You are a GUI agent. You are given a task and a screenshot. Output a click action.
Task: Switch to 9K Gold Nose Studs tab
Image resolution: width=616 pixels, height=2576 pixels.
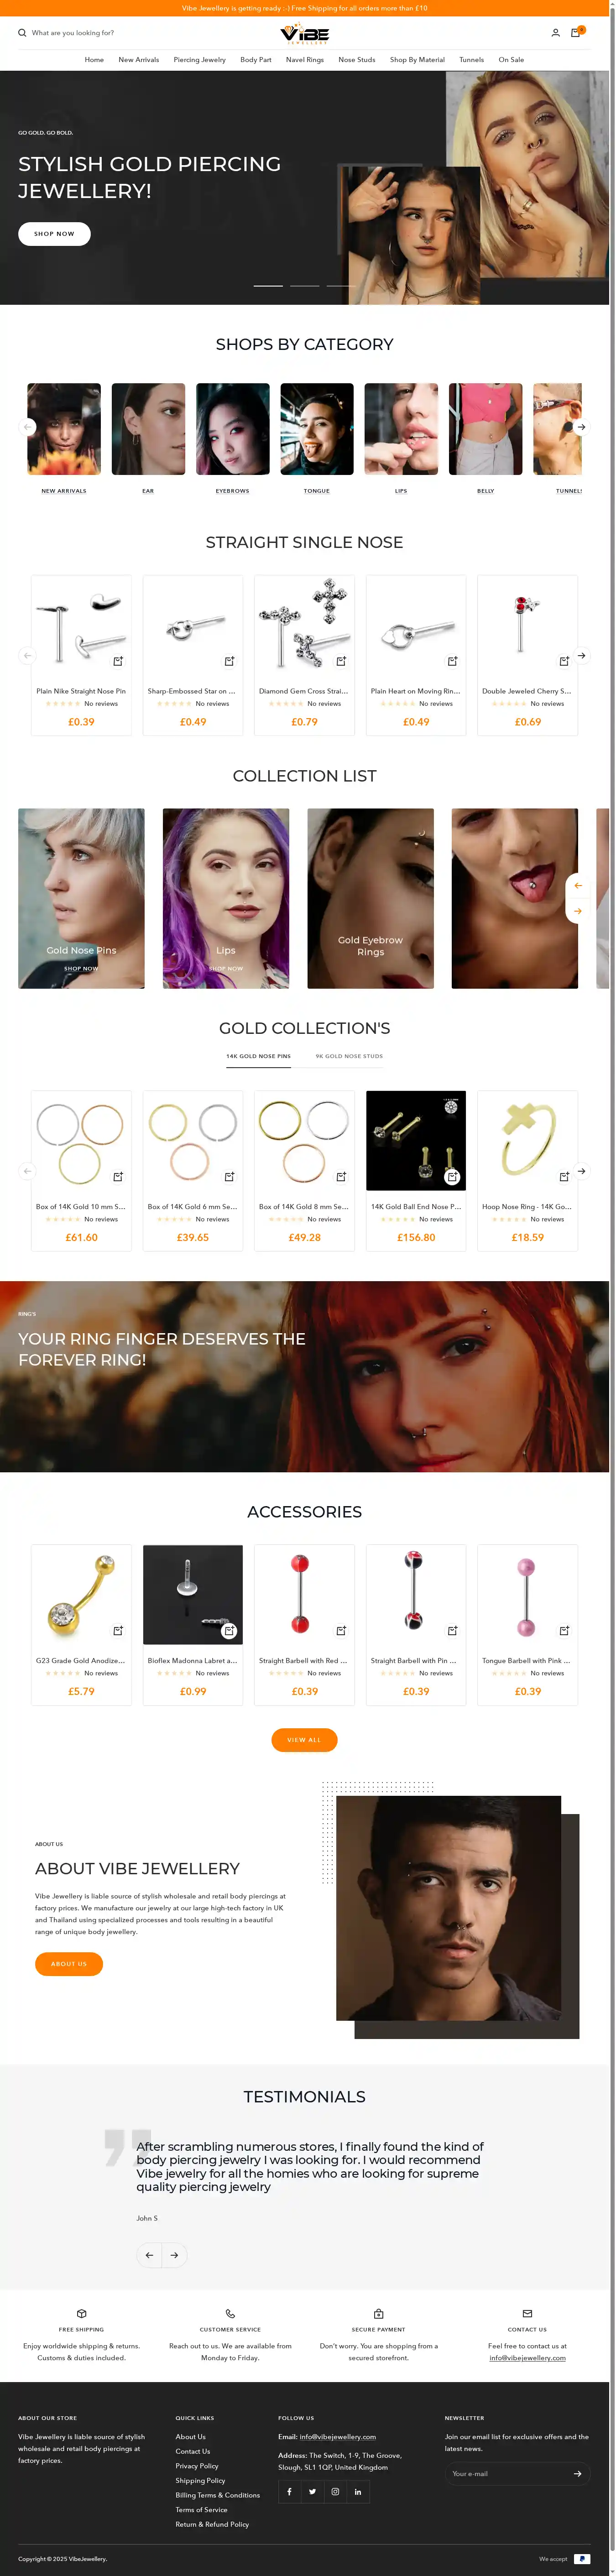click(x=349, y=1056)
